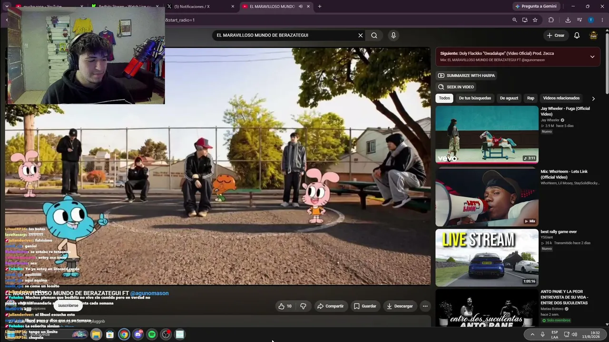Like the video with thumbs up

[x=285, y=306]
